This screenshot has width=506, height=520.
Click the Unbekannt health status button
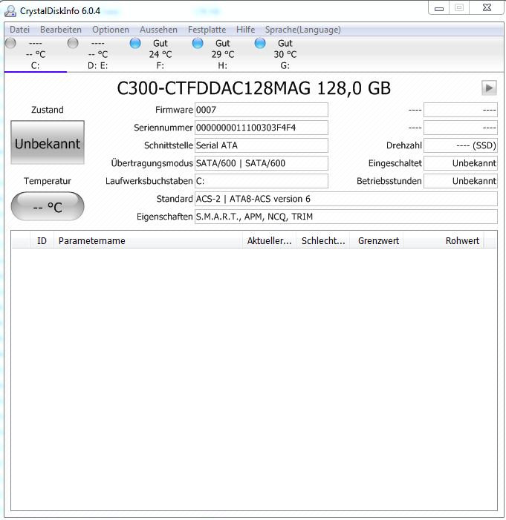click(x=48, y=142)
